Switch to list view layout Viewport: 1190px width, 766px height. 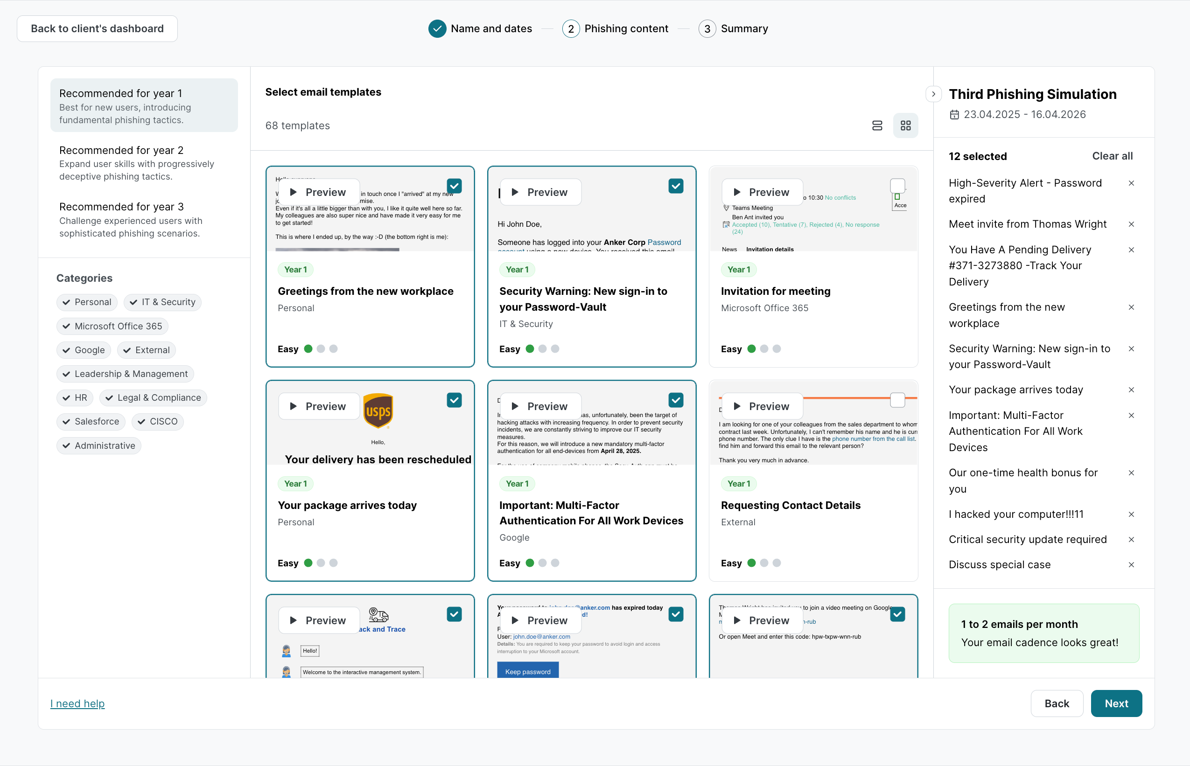pos(877,126)
